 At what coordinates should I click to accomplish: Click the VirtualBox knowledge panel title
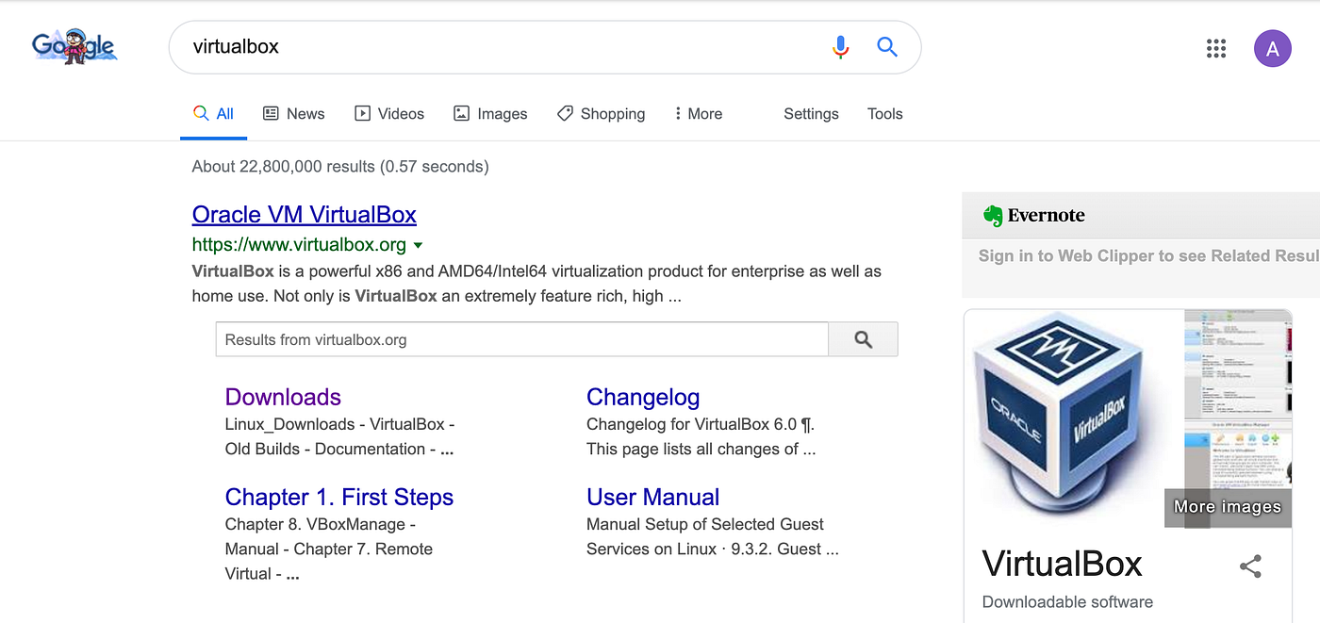point(1062,564)
